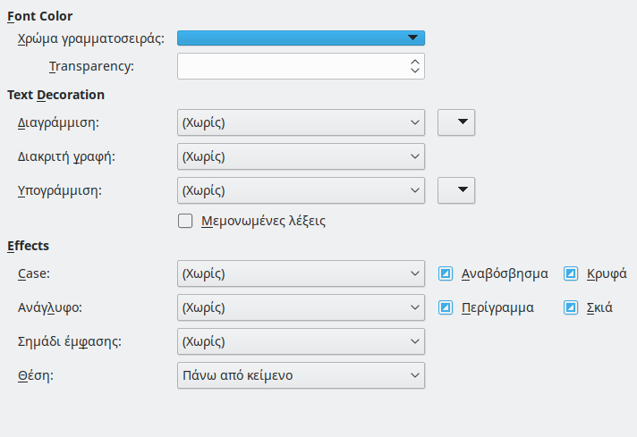Toggle the Περίγραμμα checkbox

tap(446, 307)
